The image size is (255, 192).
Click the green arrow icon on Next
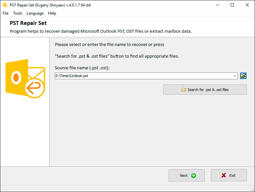point(193,175)
